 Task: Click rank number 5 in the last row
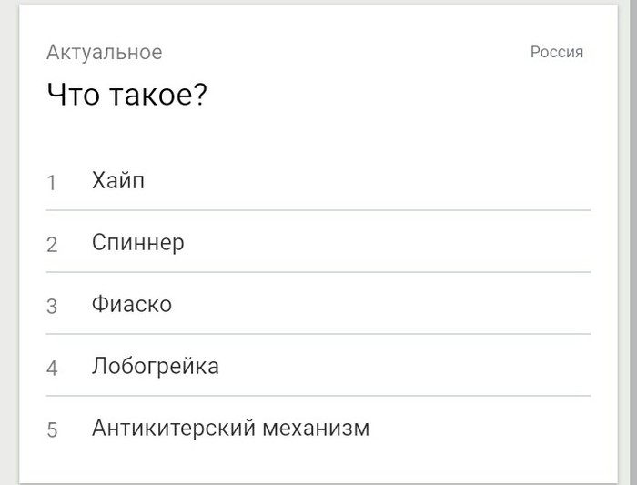(52, 429)
